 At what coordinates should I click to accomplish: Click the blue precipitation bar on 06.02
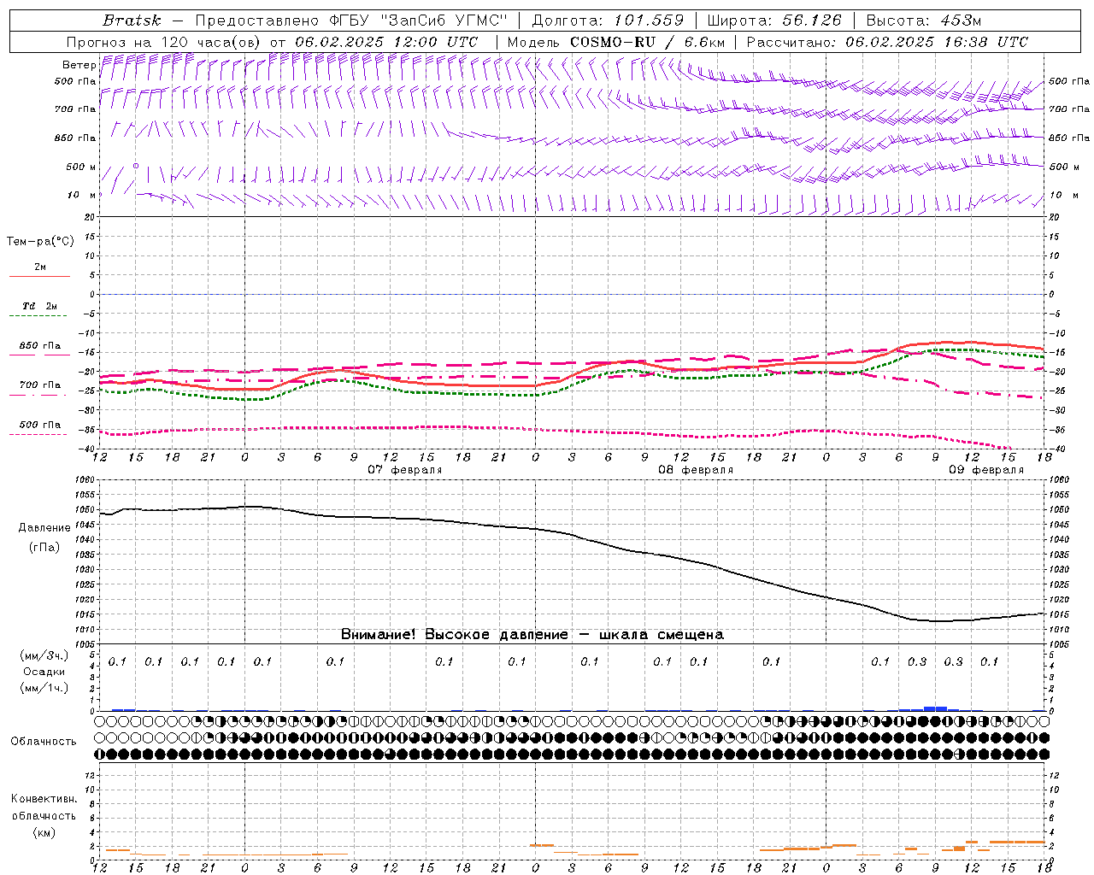pyautogui.click(x=123, y=709)
